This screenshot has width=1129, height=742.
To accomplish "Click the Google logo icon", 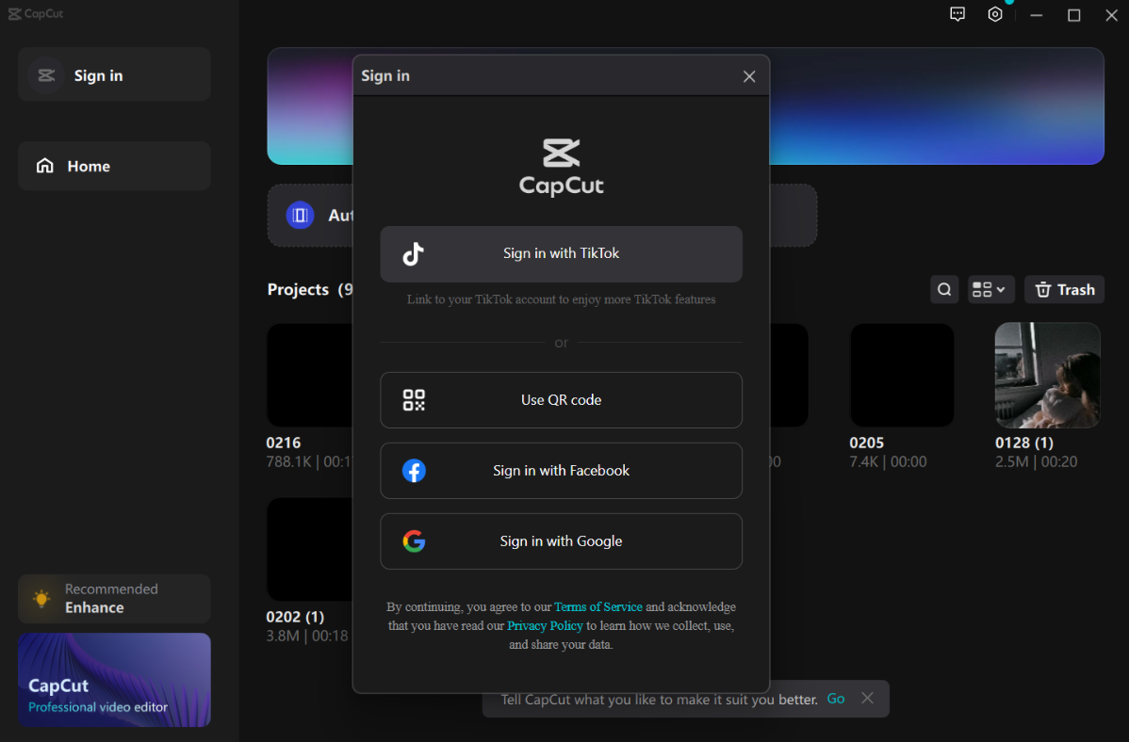I will 414,541.
